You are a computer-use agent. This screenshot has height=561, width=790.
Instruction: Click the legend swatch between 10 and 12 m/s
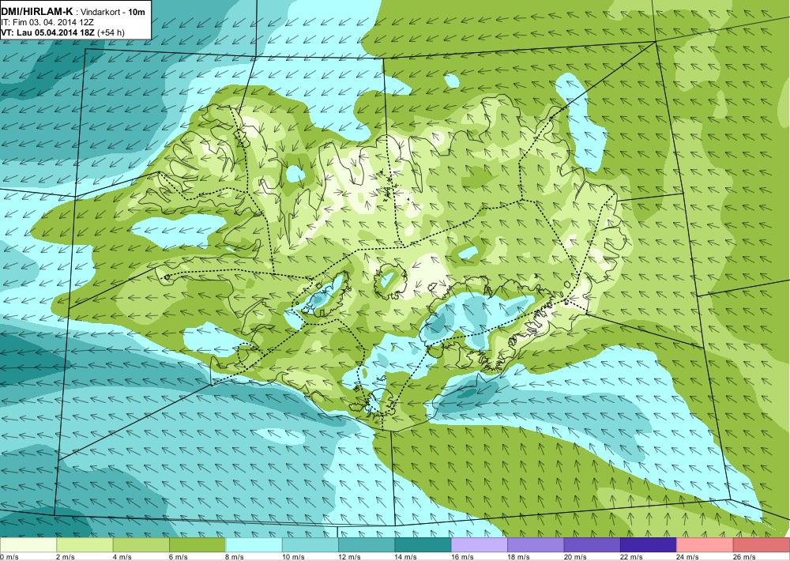(310, 545)
